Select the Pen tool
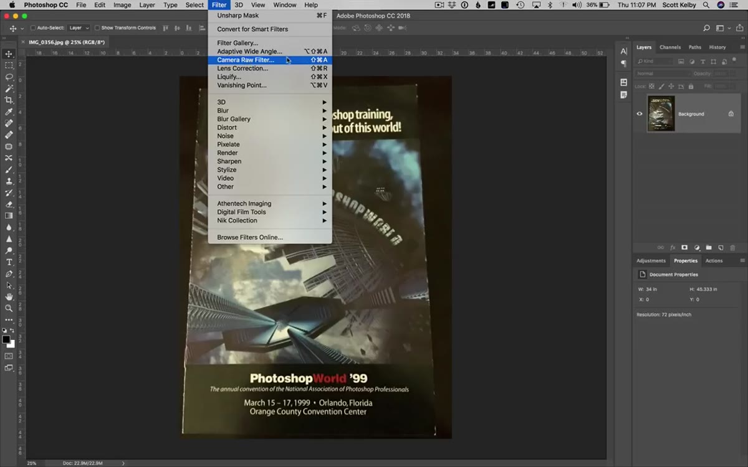This screenshot has height=467, width=748. tap(9, 274)
